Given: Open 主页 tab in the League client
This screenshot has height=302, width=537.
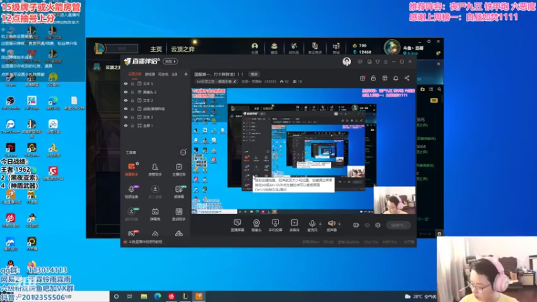Looking at the screenshot, I should [156, 49].
